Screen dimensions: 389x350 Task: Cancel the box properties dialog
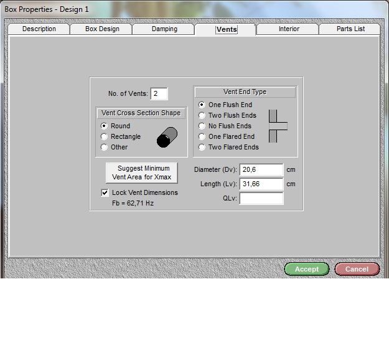click(357, 269)
